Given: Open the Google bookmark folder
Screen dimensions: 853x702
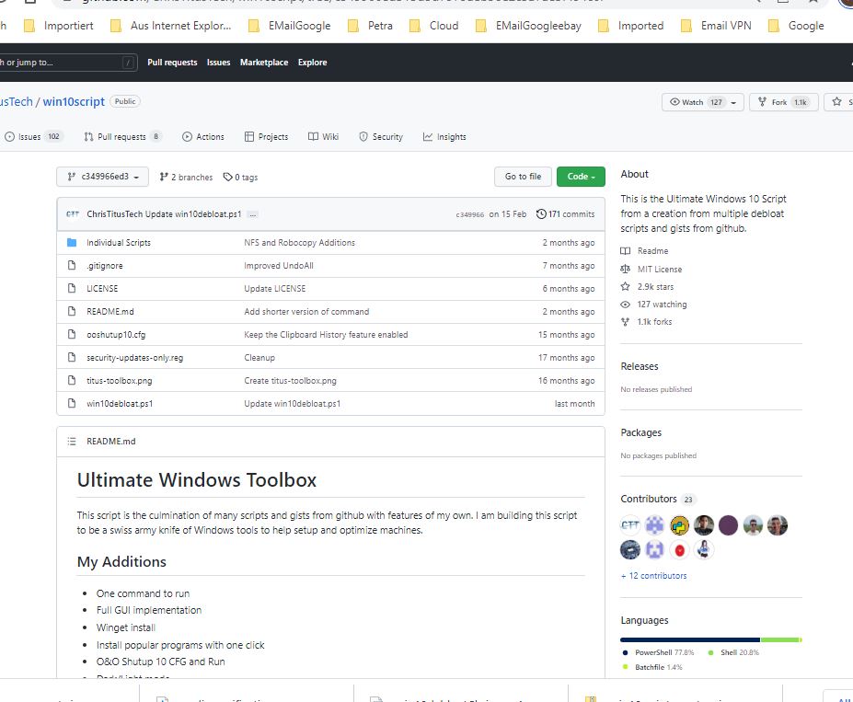Looking at the screenshot, I should 796,26.
